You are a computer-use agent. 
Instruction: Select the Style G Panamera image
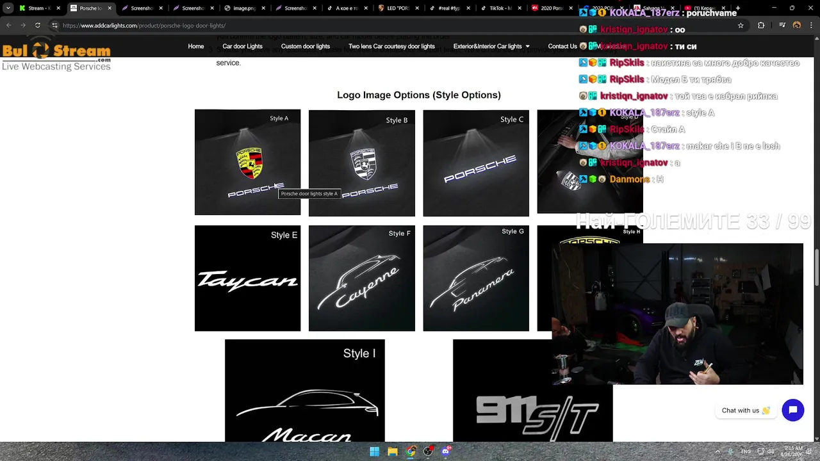pos(476,278)
